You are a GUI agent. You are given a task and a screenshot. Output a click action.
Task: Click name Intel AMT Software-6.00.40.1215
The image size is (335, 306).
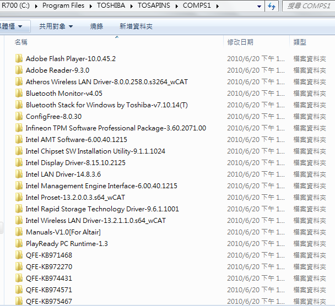click(76, 140)
